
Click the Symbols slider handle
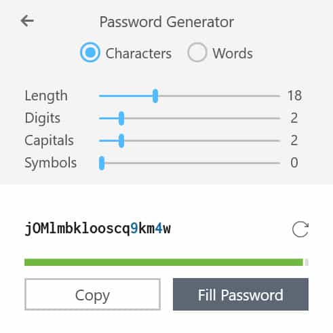[x=102, y=163]
